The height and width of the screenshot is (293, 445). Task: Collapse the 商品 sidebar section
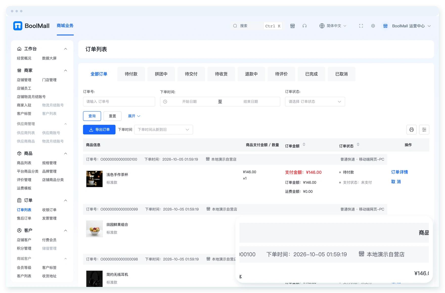pyautogui.click(x=65, y=153)
